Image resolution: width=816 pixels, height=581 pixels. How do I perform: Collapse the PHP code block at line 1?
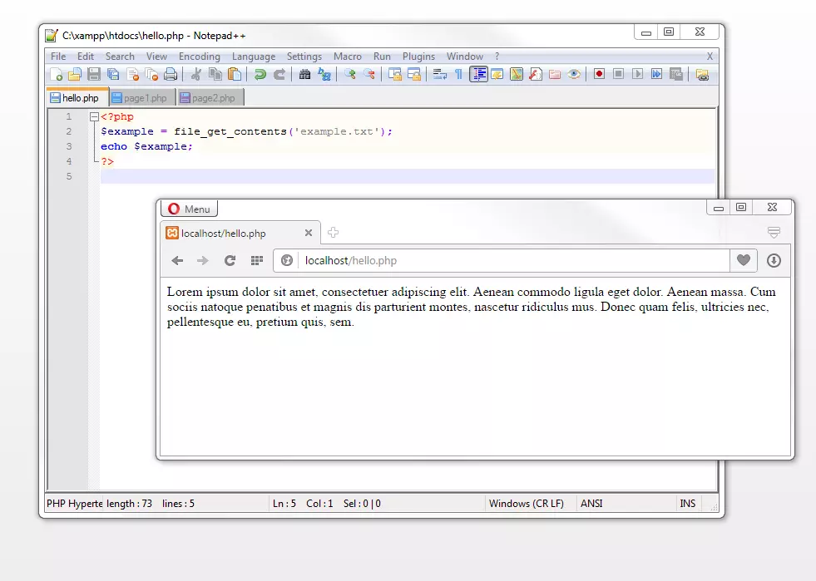(94, 116)
